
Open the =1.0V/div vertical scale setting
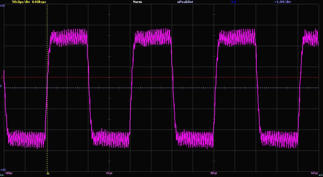(x=282, y=2)
